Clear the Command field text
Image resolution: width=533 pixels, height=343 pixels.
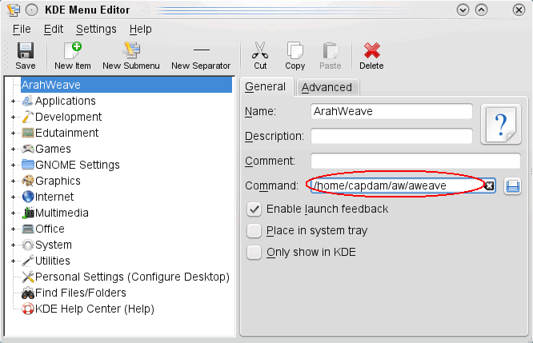489,185
